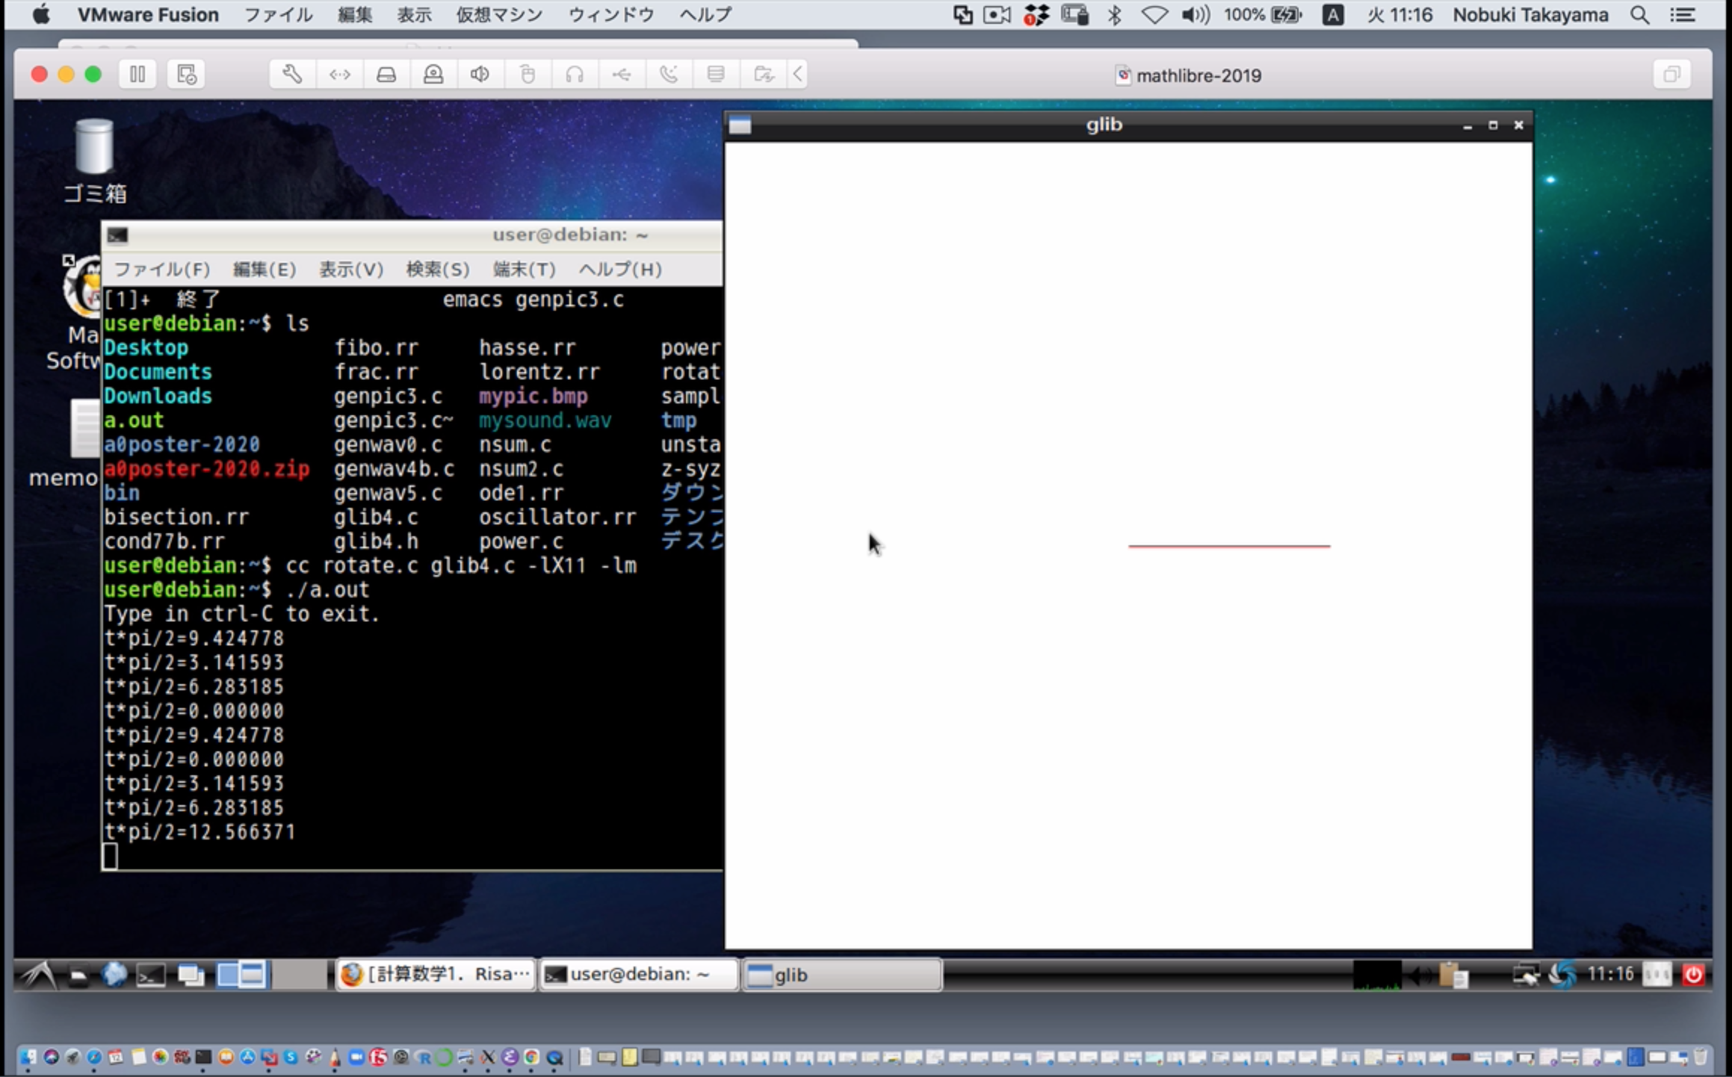This screenshot has width=1732, height=1077.
Task: Open VMware snapshot manager icon
Action: tap(186, 74)
